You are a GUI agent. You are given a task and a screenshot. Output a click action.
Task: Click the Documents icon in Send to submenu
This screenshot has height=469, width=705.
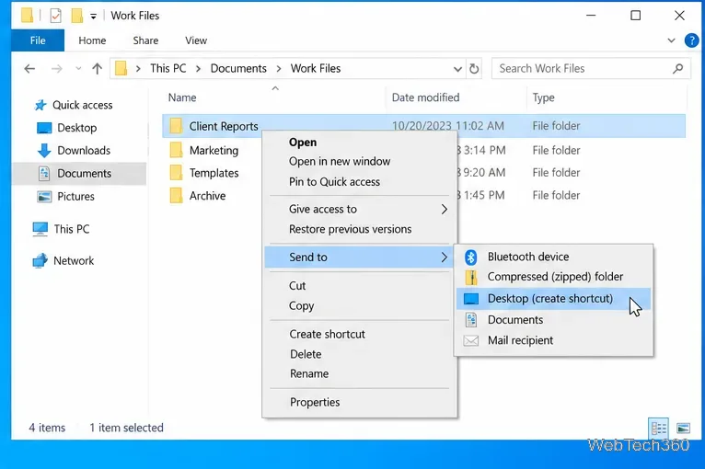[x=470, y=320]
